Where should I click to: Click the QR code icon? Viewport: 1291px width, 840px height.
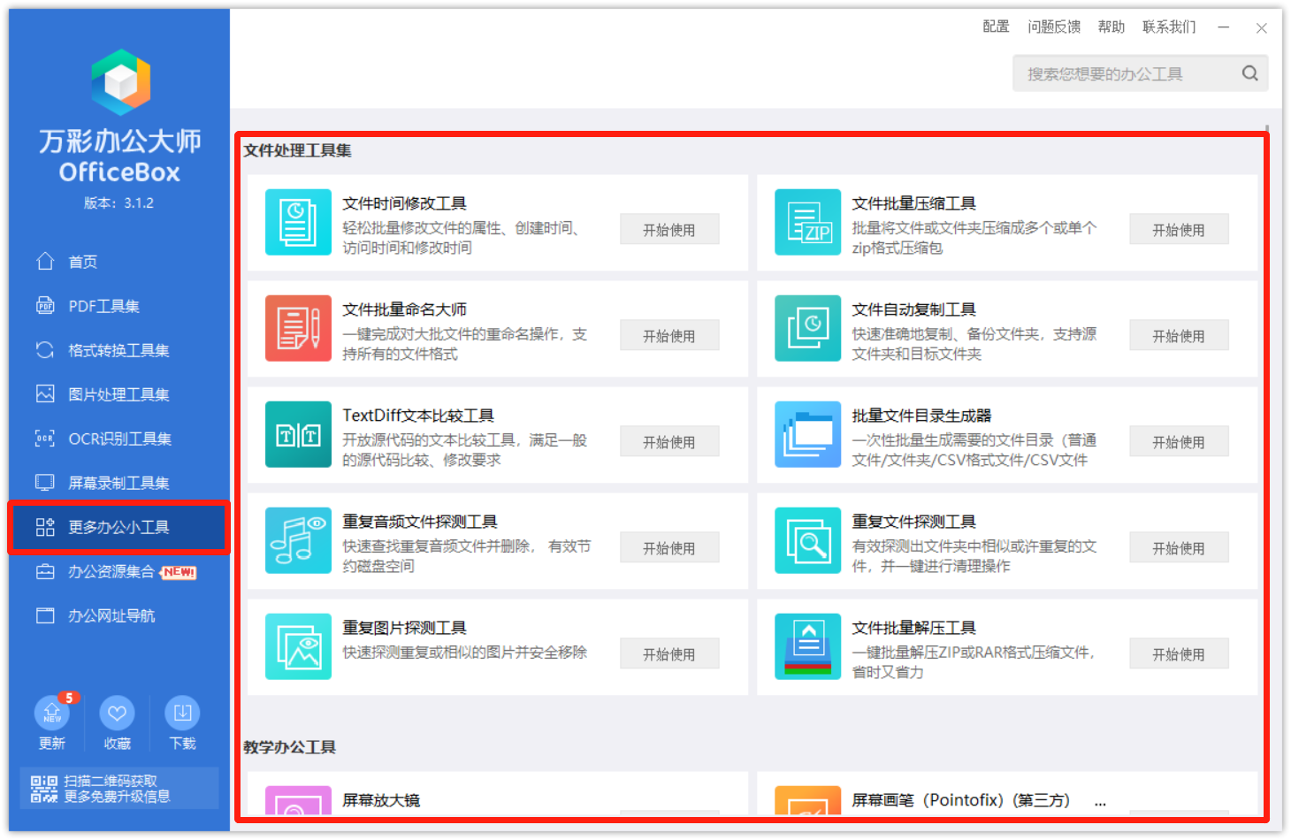(x=44, y=789)
